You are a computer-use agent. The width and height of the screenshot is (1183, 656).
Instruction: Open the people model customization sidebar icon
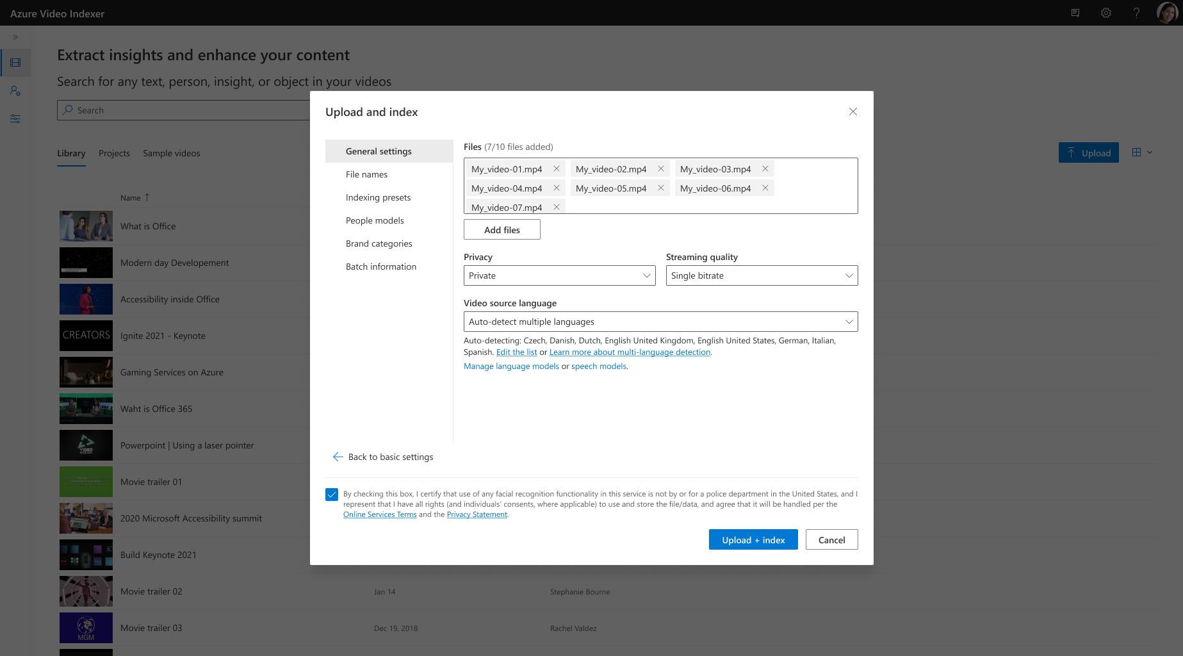coord(15,91)
